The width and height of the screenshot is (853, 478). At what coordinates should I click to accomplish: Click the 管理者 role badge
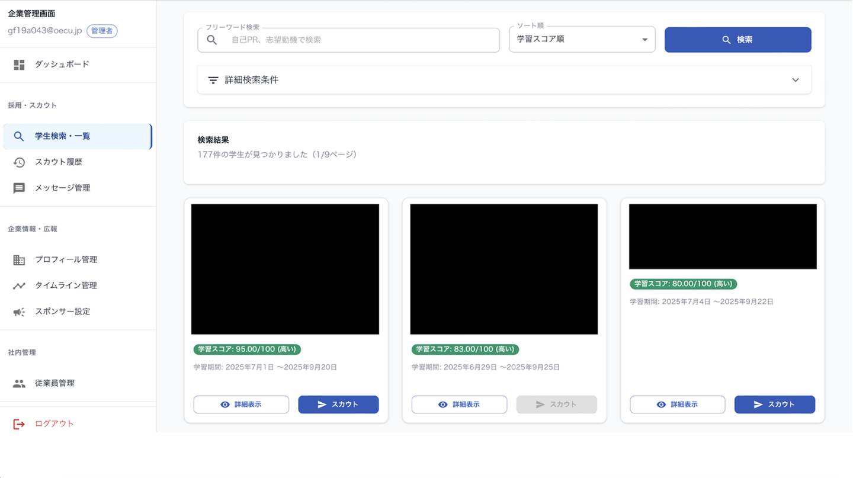tap(102, 31)
